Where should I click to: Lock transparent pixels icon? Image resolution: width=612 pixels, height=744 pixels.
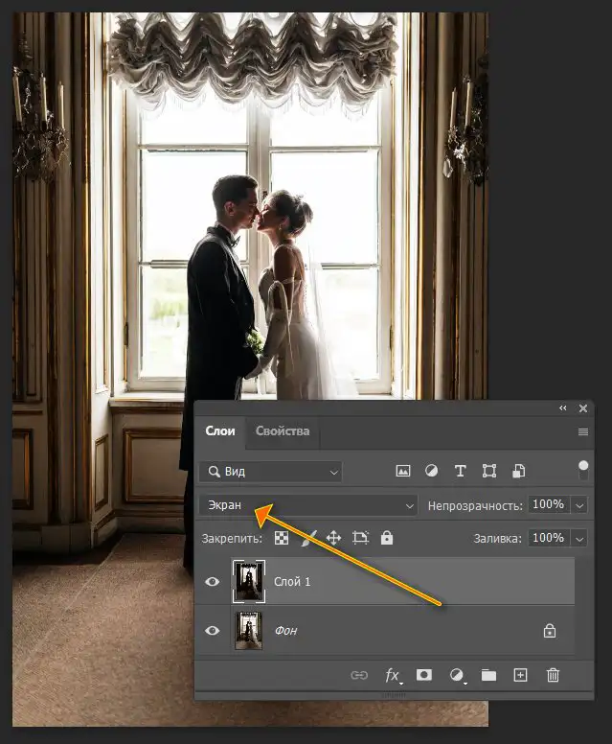click(x=282, y=538)
